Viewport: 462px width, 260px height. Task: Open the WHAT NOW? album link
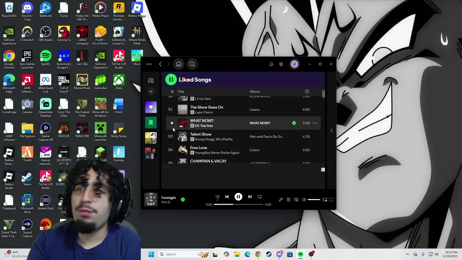(260, 123)
